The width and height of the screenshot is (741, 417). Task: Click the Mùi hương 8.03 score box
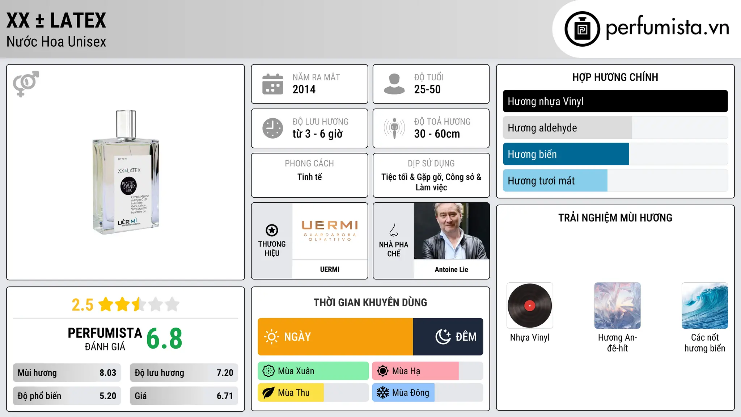coord(67,373)
